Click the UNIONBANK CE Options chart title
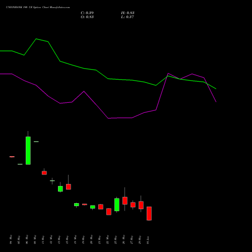Viewport: 252px width, 252px height. (x=38, y=8)
